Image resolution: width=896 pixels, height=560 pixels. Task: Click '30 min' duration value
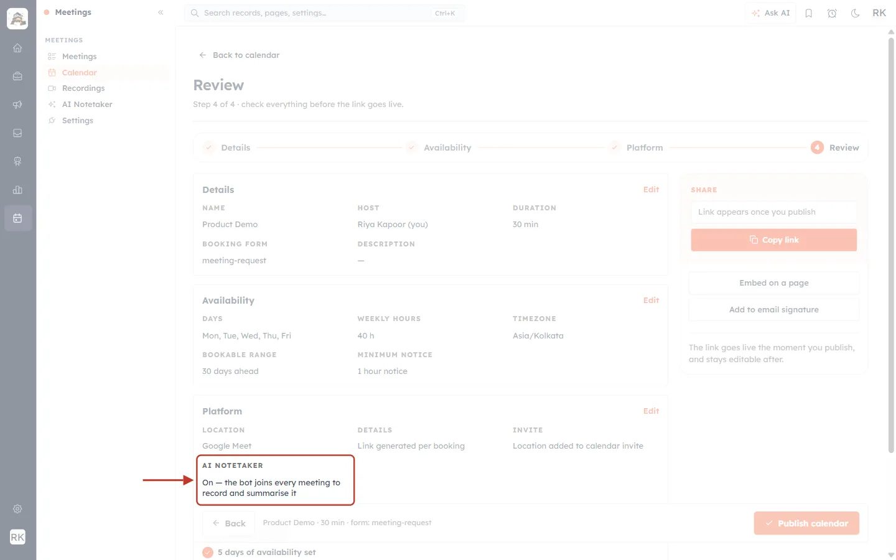point(525,225)
